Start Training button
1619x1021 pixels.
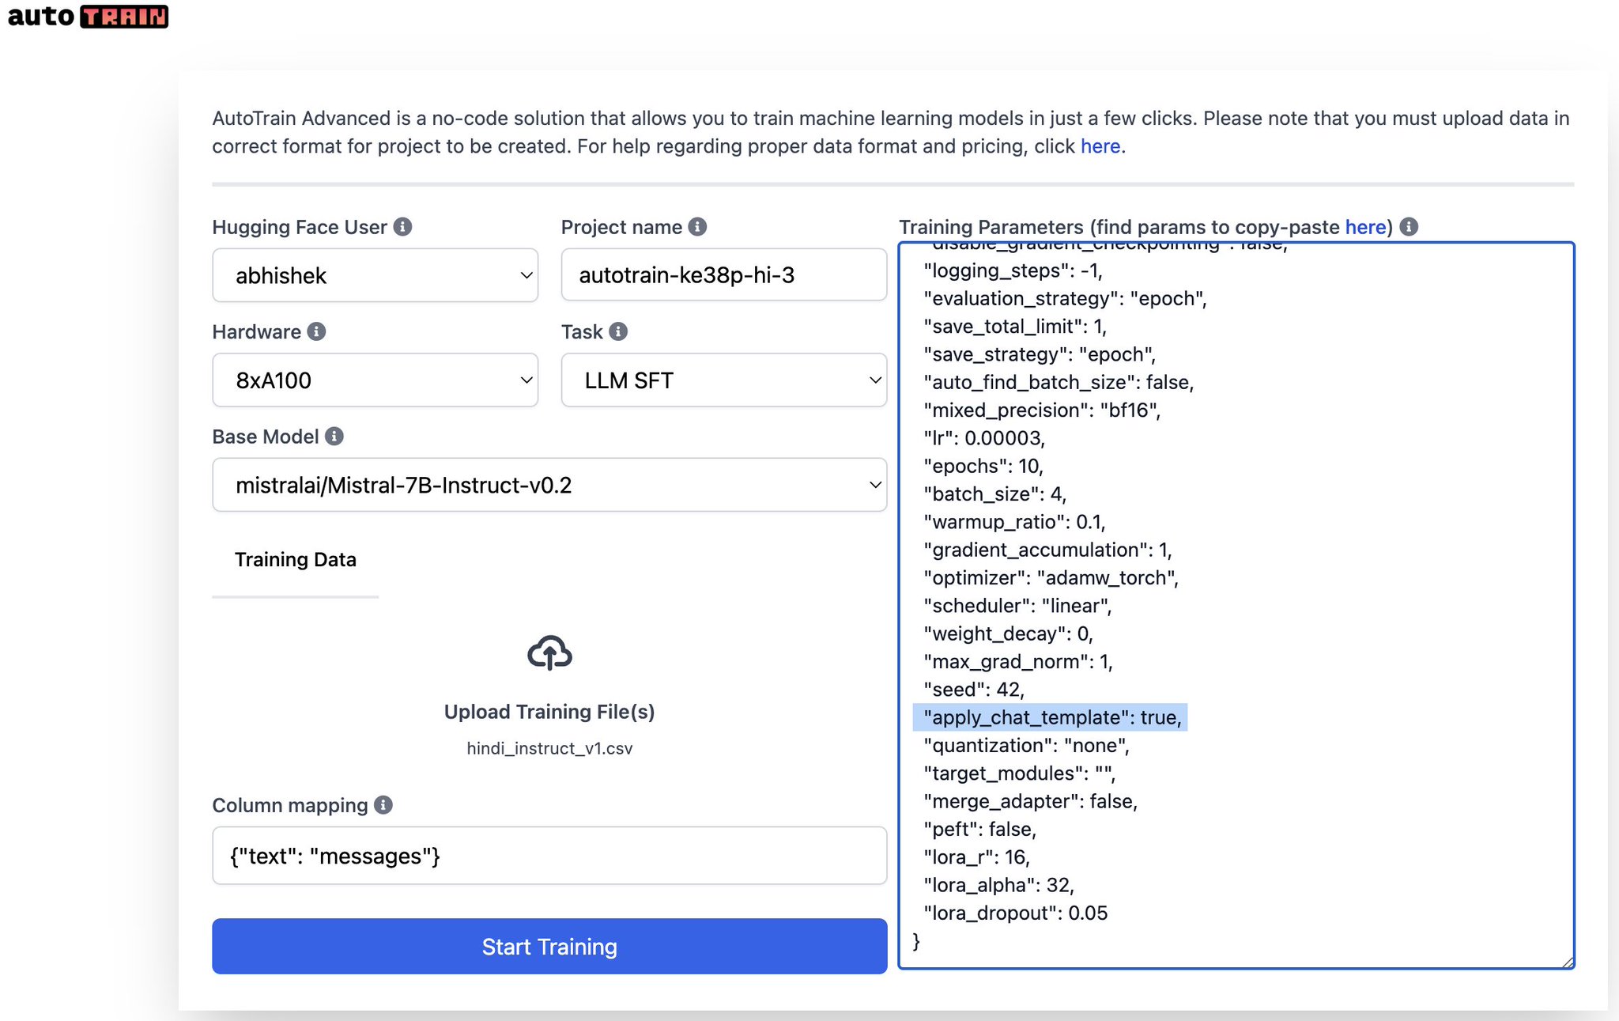coord(549,947)
